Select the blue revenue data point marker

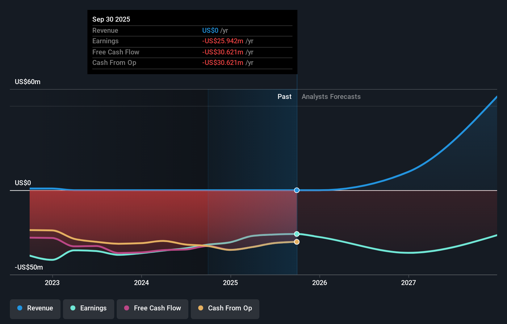click(296, 190)
